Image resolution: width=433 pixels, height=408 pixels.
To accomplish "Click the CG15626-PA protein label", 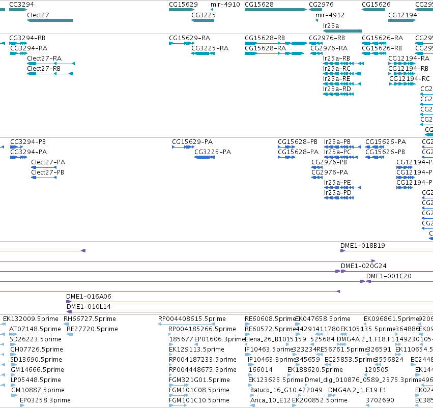I will click(x=386, y=142).
